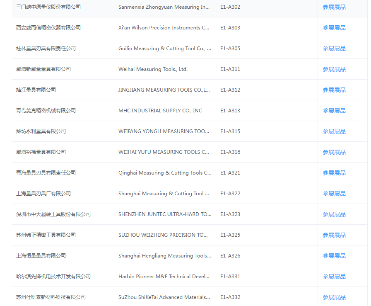Open 参展展品 link for booth E1-A312

point(334,90)
